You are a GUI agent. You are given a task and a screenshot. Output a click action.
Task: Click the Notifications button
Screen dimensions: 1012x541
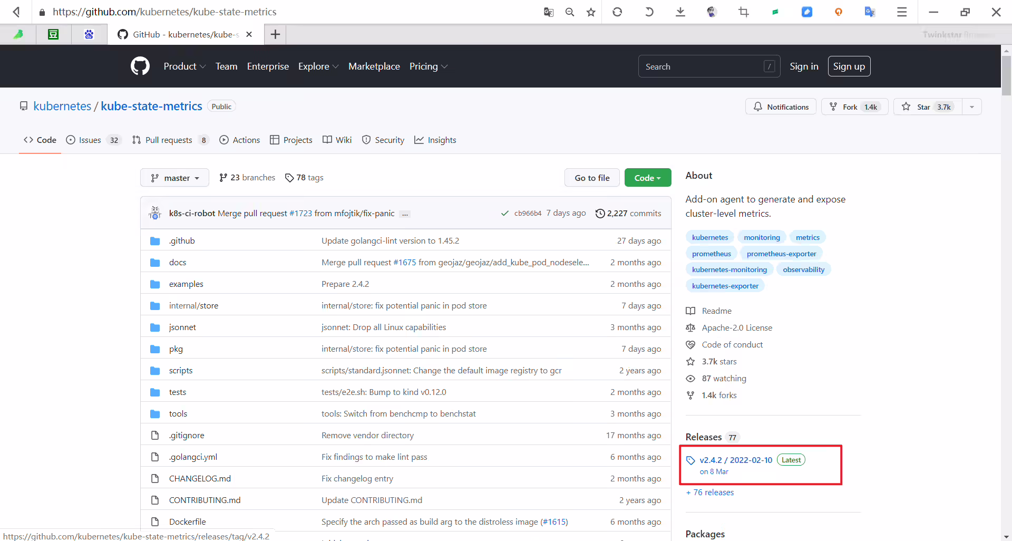[781, 107]
